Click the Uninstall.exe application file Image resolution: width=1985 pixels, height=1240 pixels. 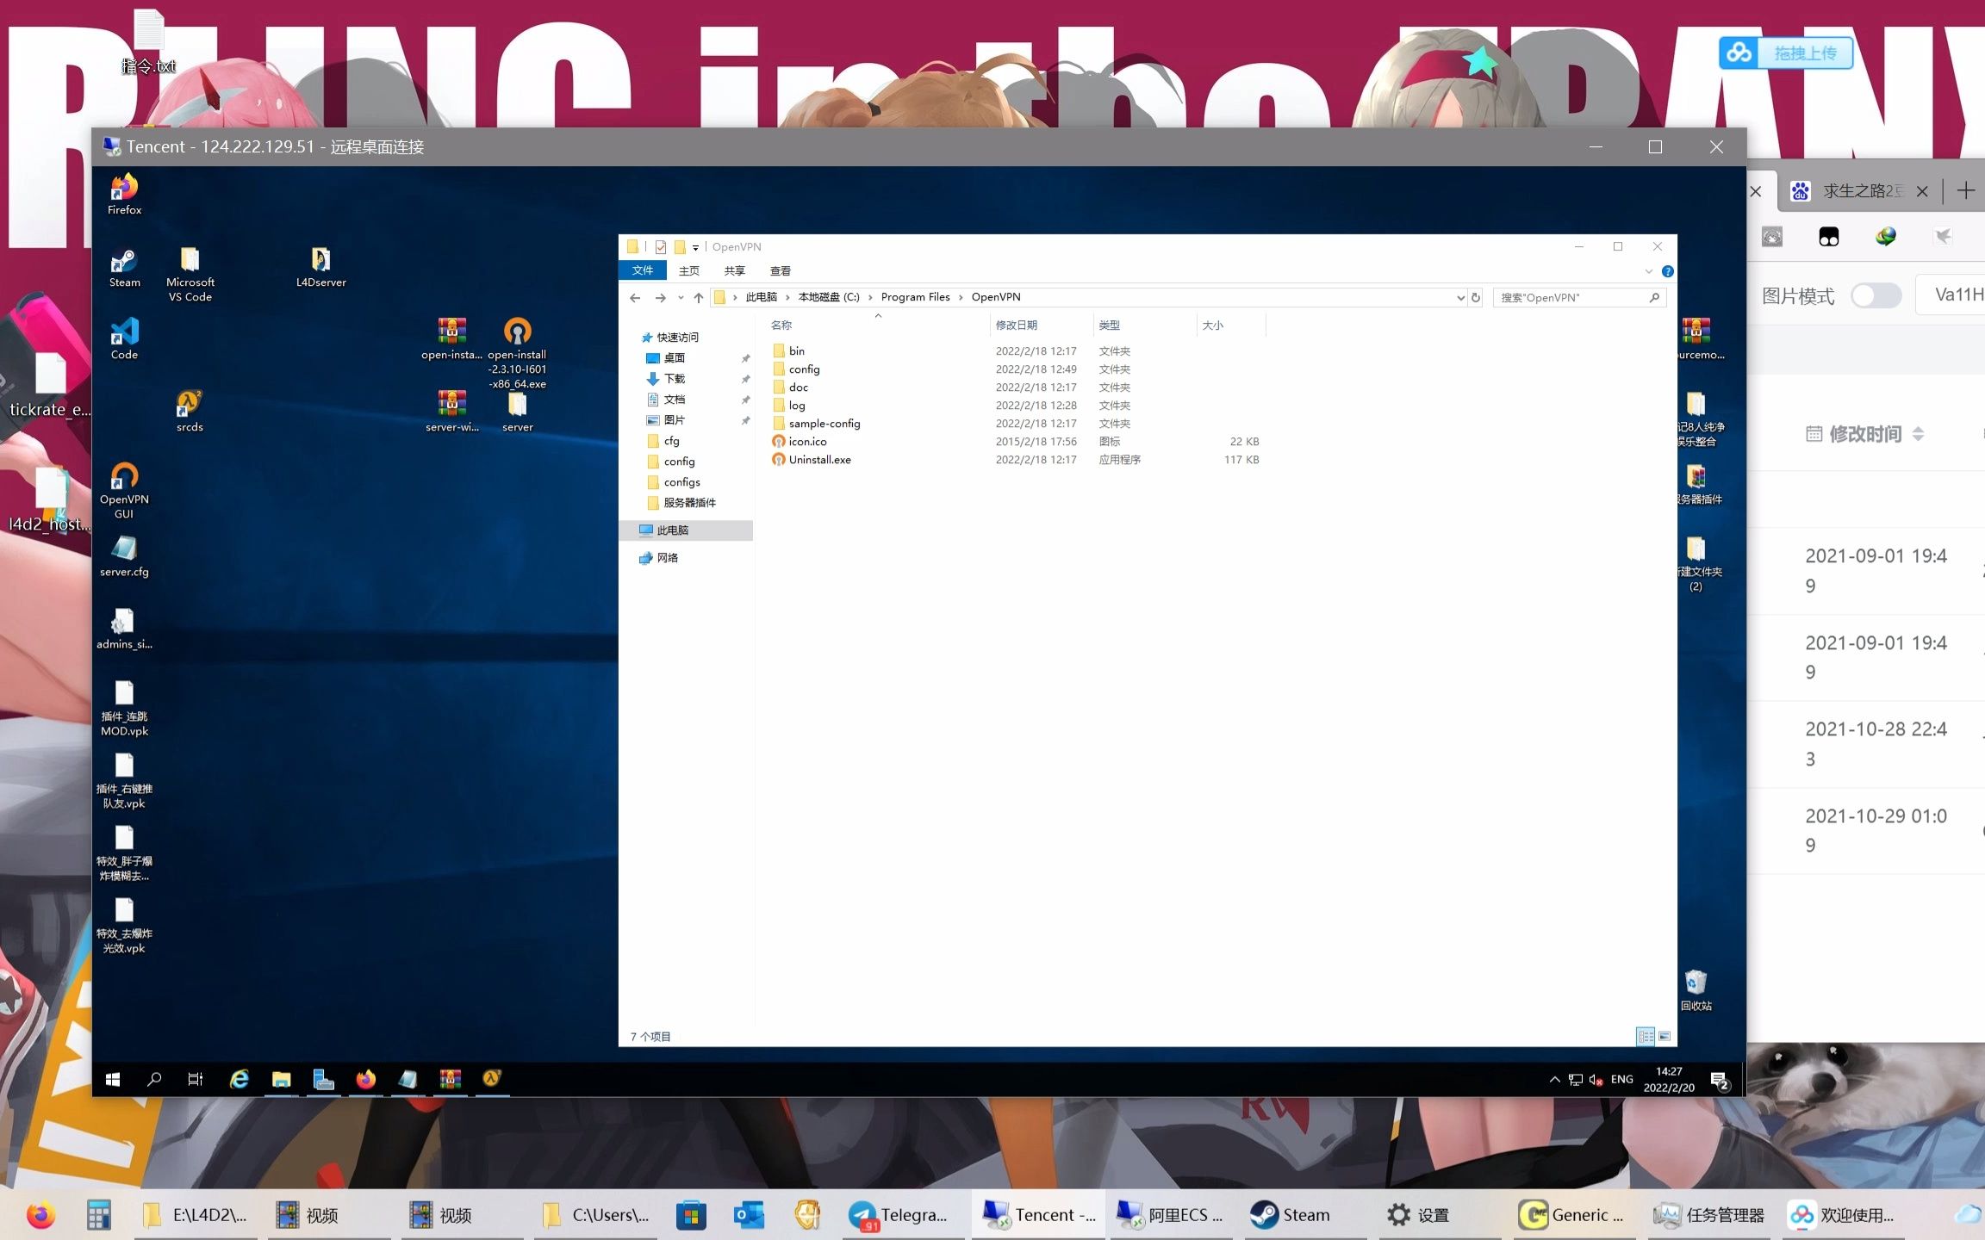818,459
